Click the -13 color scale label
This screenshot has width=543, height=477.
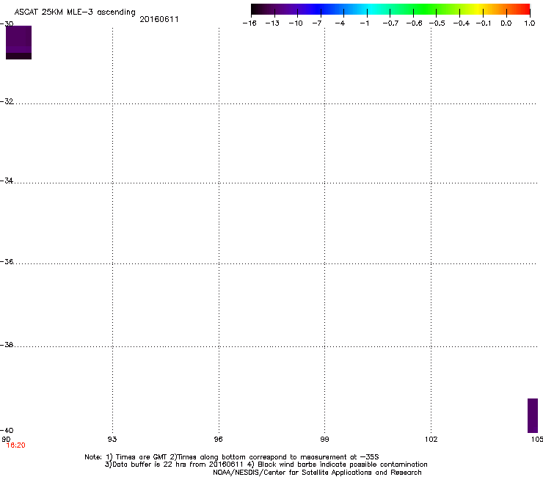click(272, 23)
